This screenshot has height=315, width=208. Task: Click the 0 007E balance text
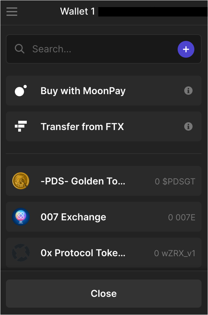[x=181, y=217]
